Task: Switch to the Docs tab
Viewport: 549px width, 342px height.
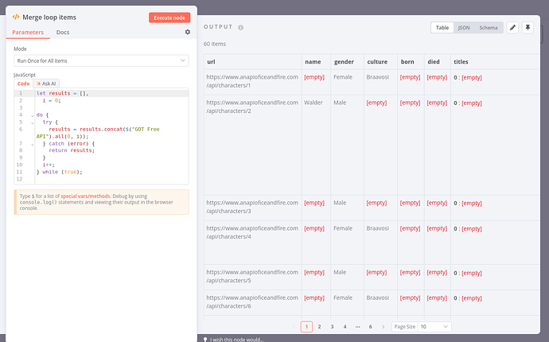Action: 62,32
